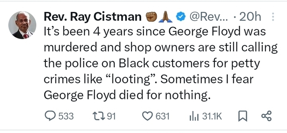Open Rev. Ray Cistman's profile via the display name

click(x=92, y=17)
